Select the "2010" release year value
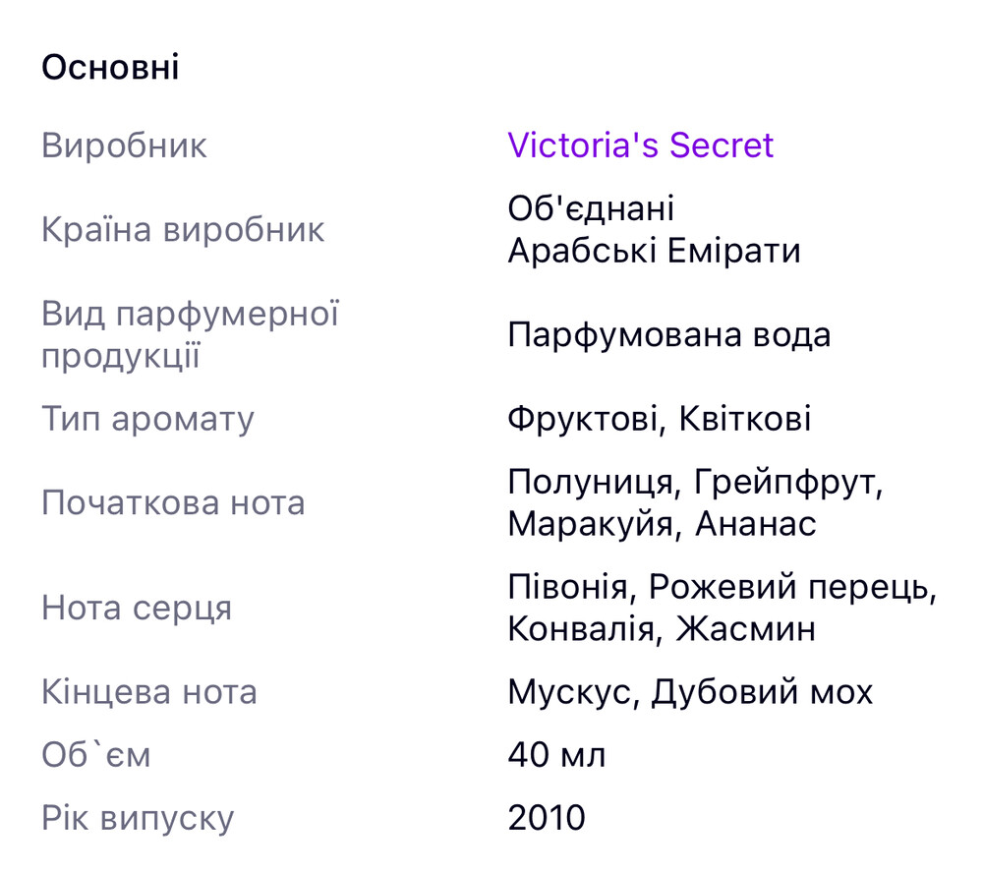The image size is (983, 875). (x=547, y=818)
